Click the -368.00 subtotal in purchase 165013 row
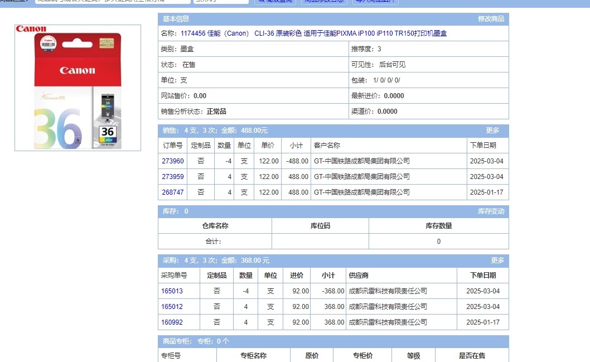 333,291
